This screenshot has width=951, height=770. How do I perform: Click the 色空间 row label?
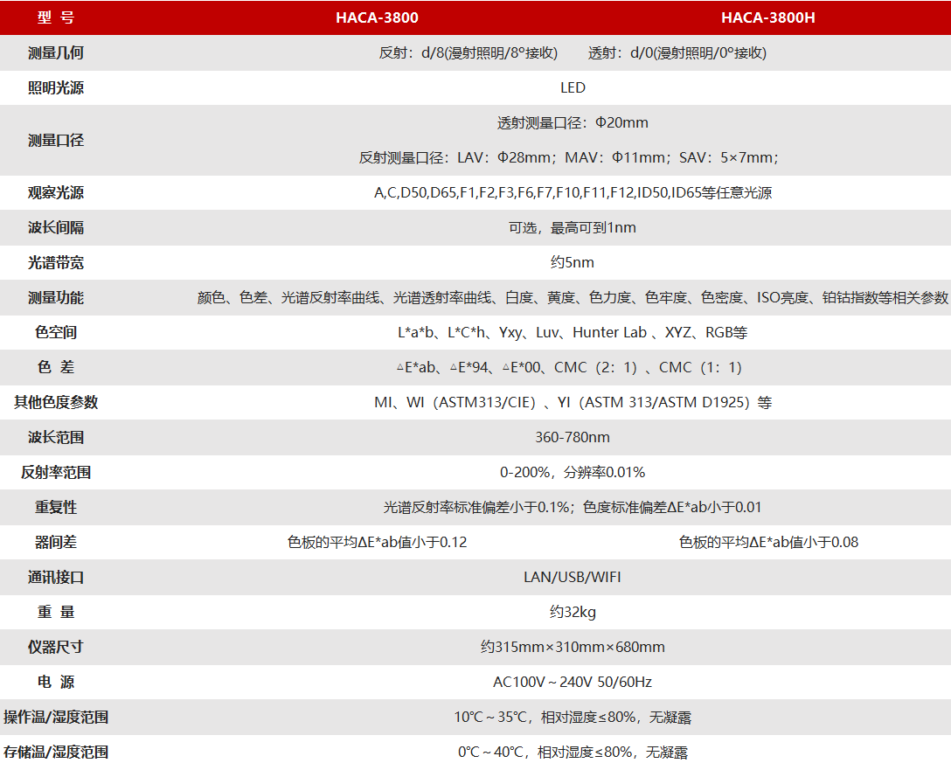pyautogui.click(x=56, y=332)
